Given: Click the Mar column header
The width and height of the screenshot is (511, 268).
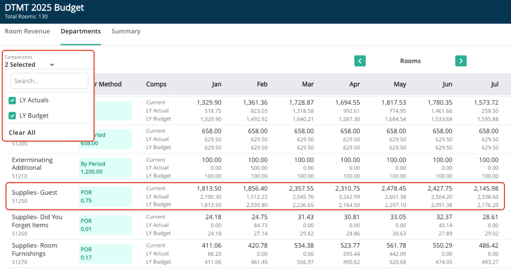Looking at the screenshot, I should coord(308,84).
